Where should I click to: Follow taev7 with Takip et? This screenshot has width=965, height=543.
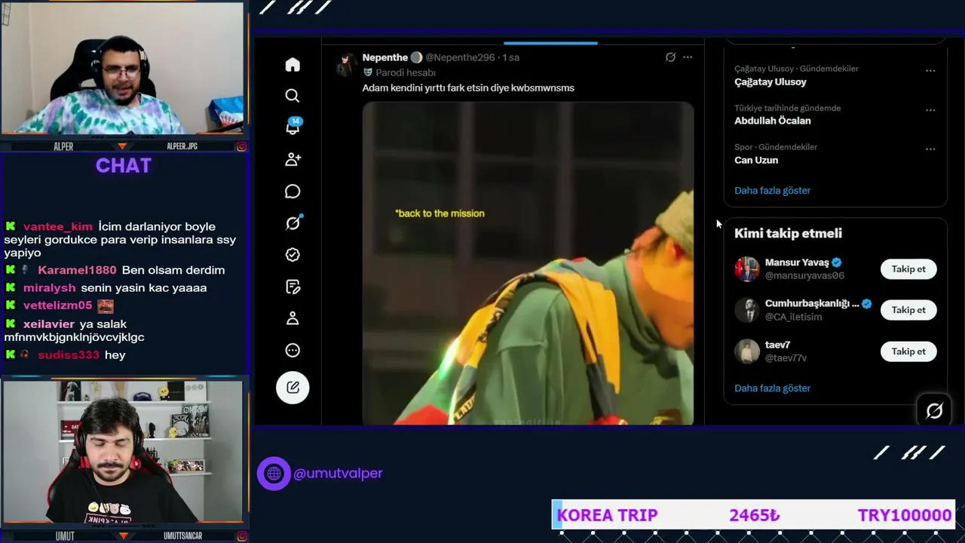[908, 351]
